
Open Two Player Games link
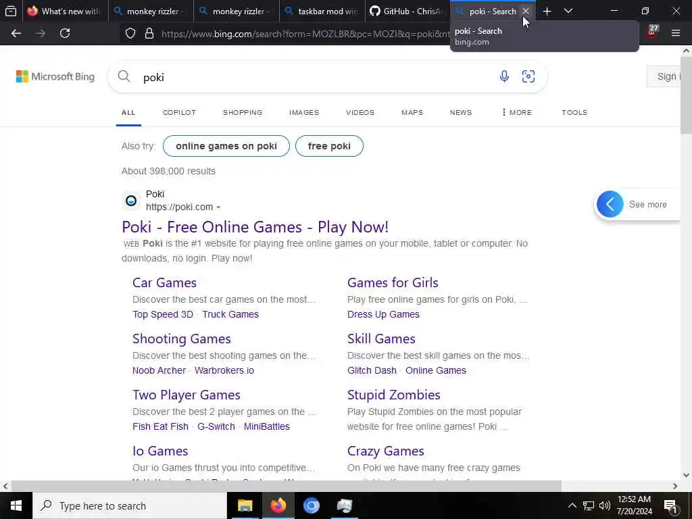pyautogui.click(x=187, y=395)
